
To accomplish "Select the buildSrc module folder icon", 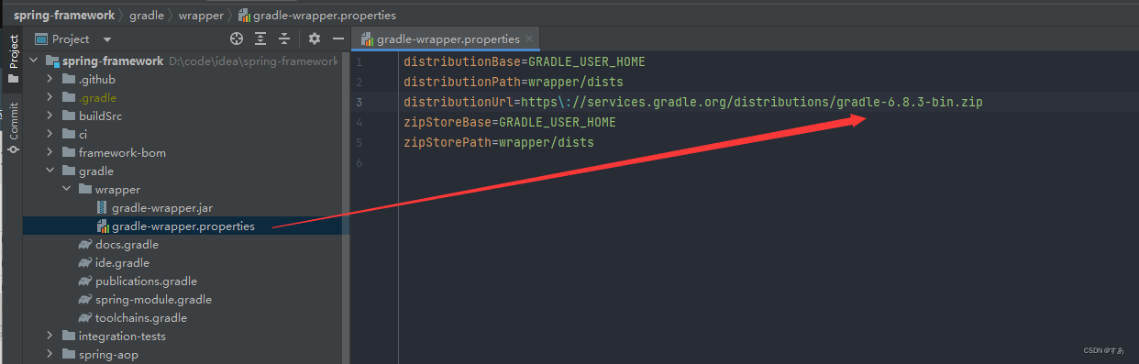I will coord(69,116).
